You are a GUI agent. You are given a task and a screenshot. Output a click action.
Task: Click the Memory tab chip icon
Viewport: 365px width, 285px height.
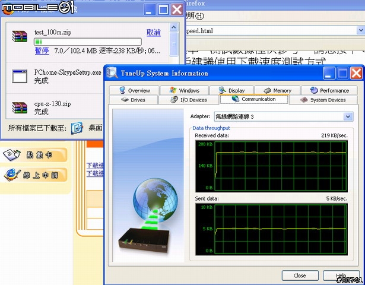click(268, 90)
